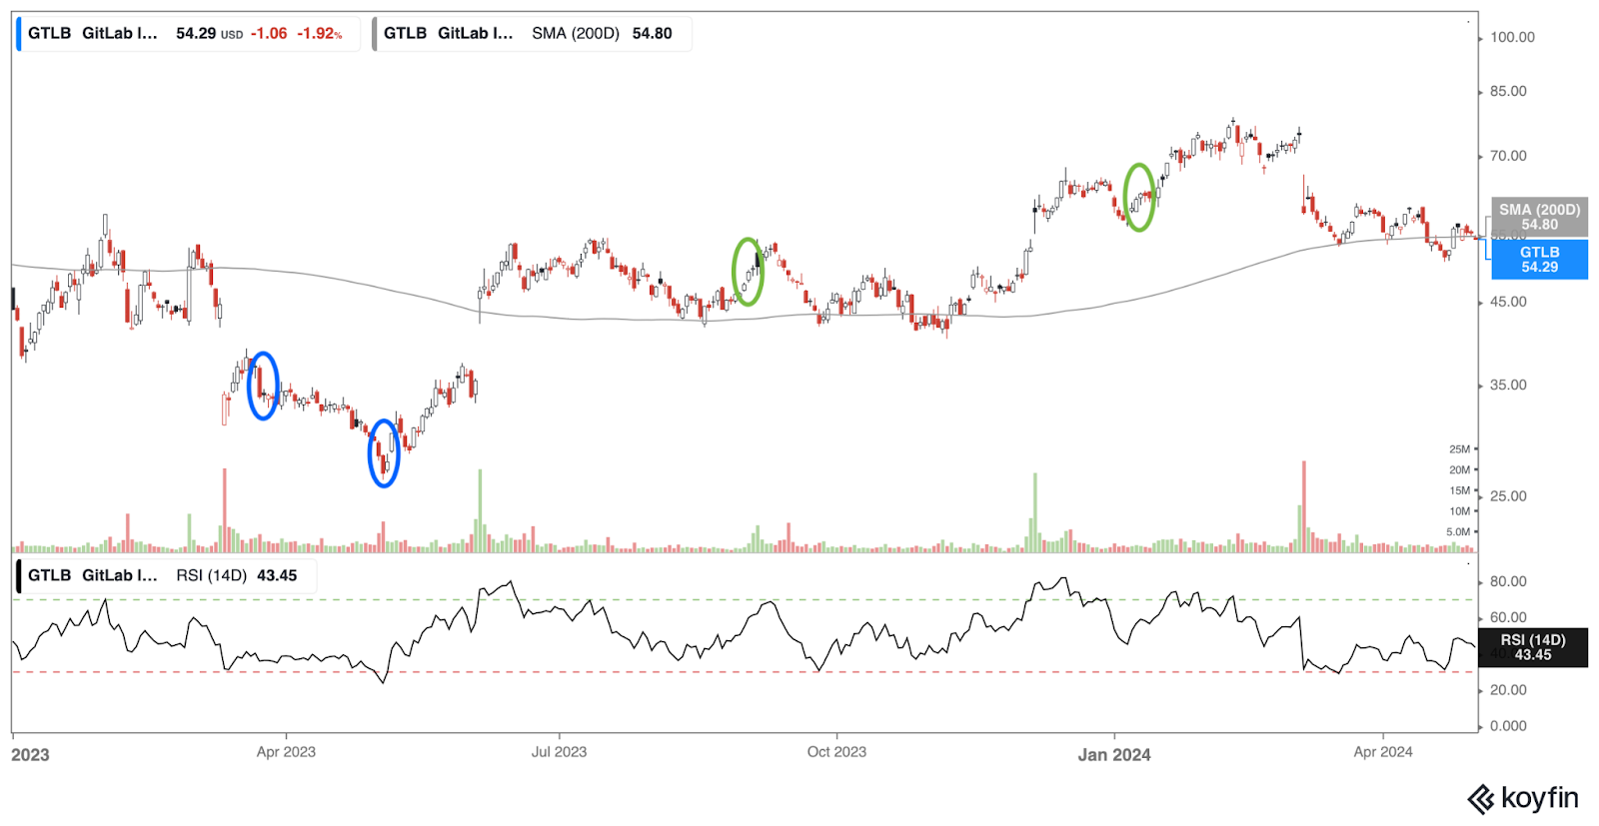Click the -1.92% percent change value

coord(320,33)
